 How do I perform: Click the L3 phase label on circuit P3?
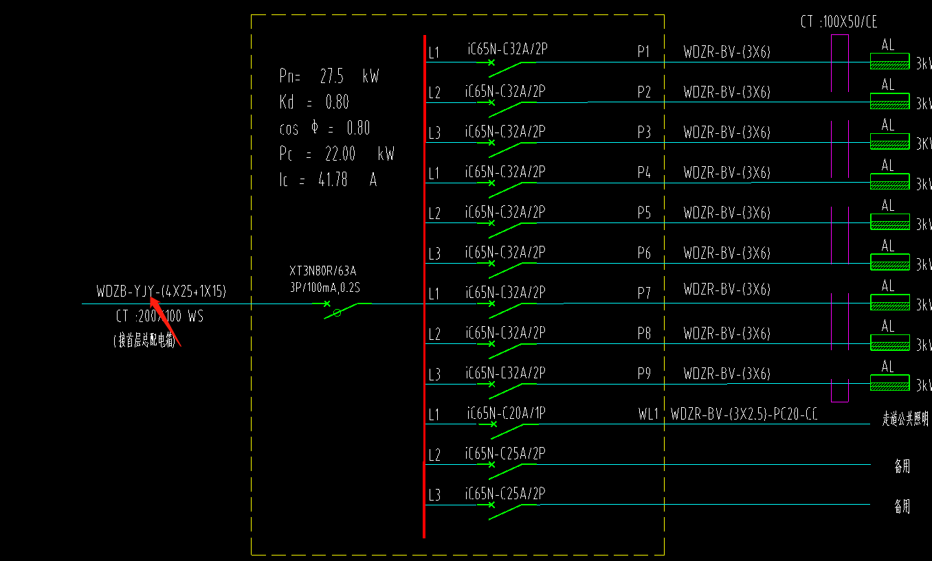(434, 133)
